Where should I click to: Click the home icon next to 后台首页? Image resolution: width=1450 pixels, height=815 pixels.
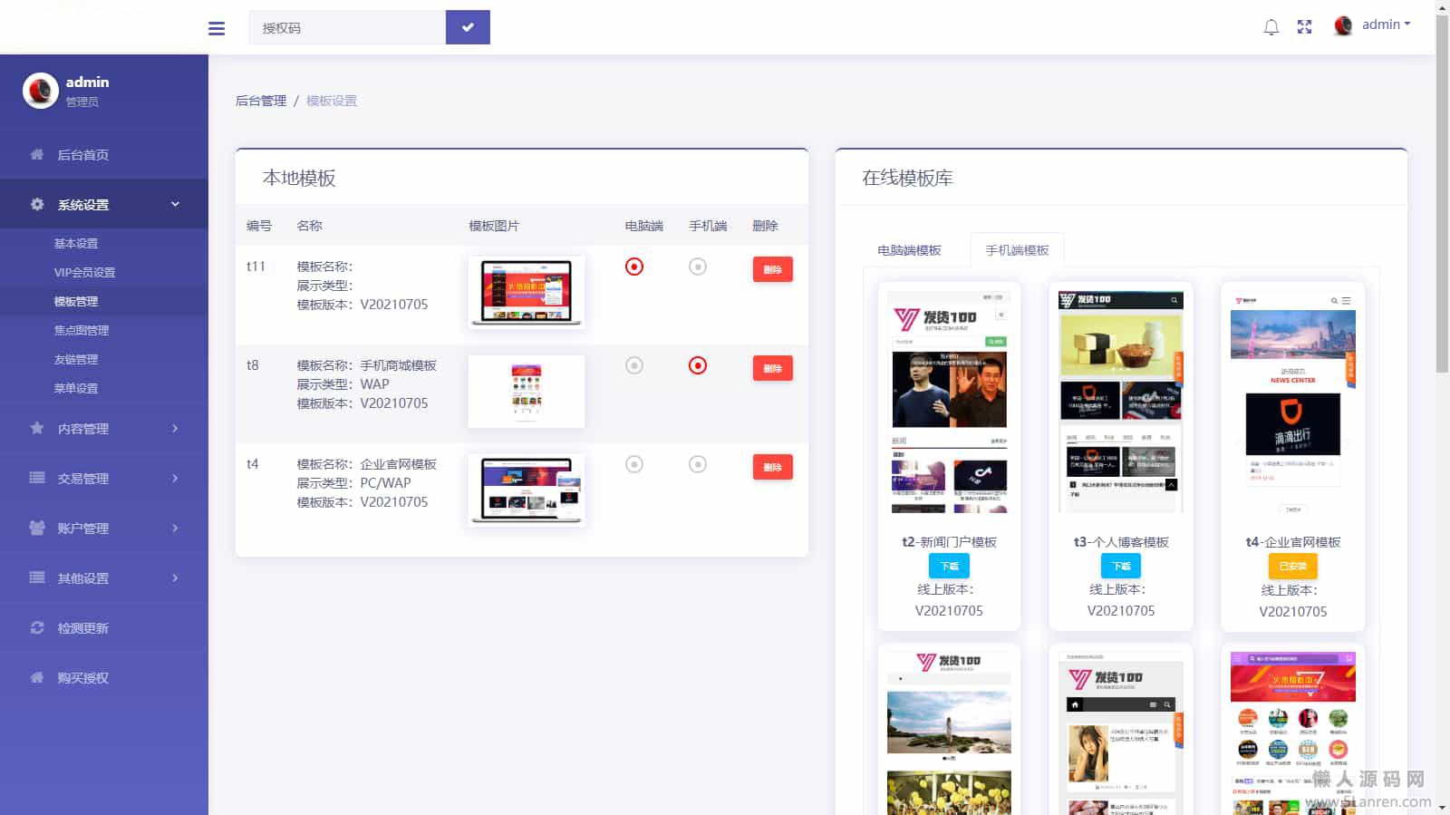pos(37,154)
